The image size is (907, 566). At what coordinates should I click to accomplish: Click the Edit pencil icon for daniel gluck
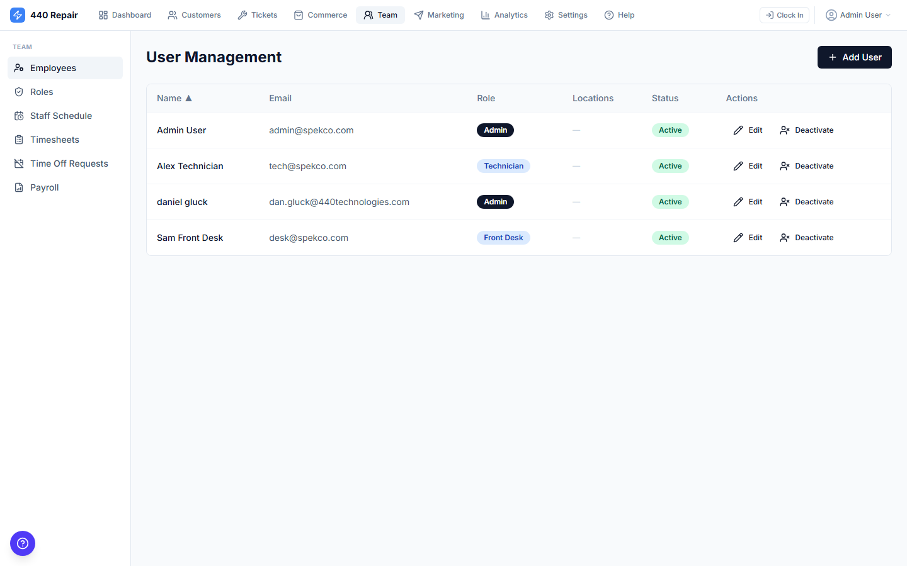click(x=737, y=201)
